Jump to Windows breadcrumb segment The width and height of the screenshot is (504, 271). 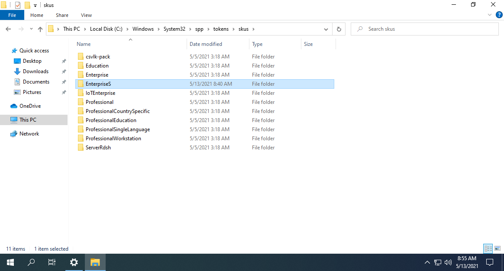tap(143, 29)
